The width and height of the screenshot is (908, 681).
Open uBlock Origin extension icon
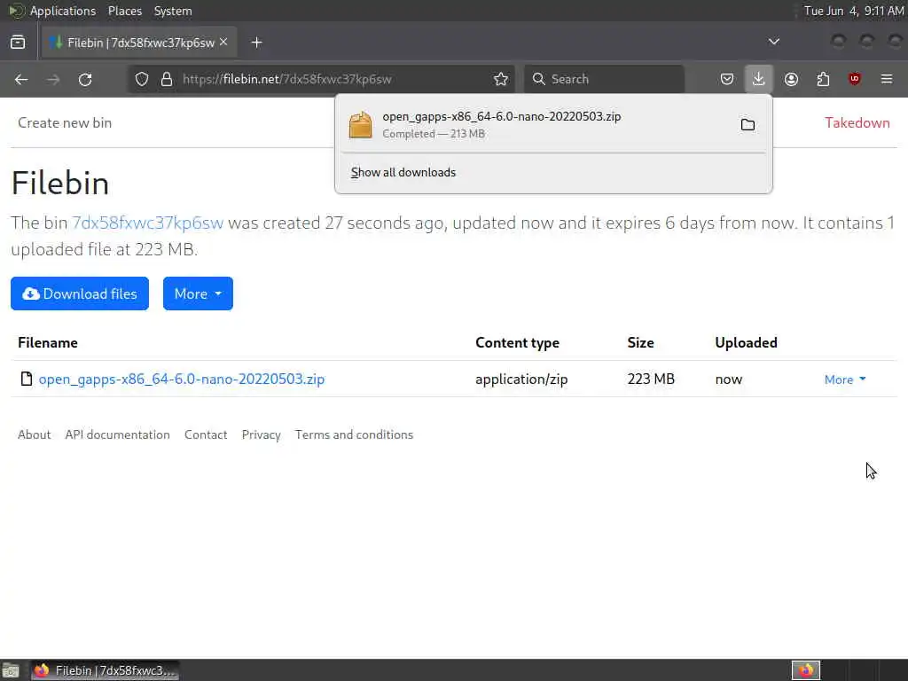point(855,79)
